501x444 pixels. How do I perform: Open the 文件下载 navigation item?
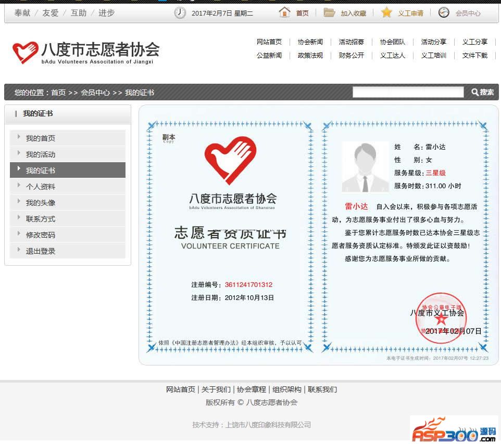pos(474,55)
